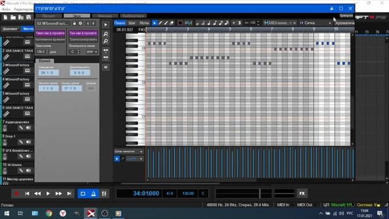Switch to the Звук tab
The image size is (389, 219).
click(x=77, y=16)
